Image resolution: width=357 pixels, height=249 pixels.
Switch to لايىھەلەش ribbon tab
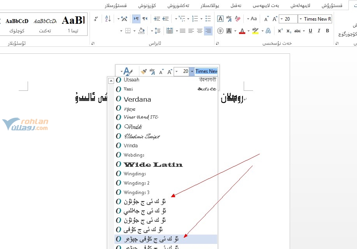300,6
